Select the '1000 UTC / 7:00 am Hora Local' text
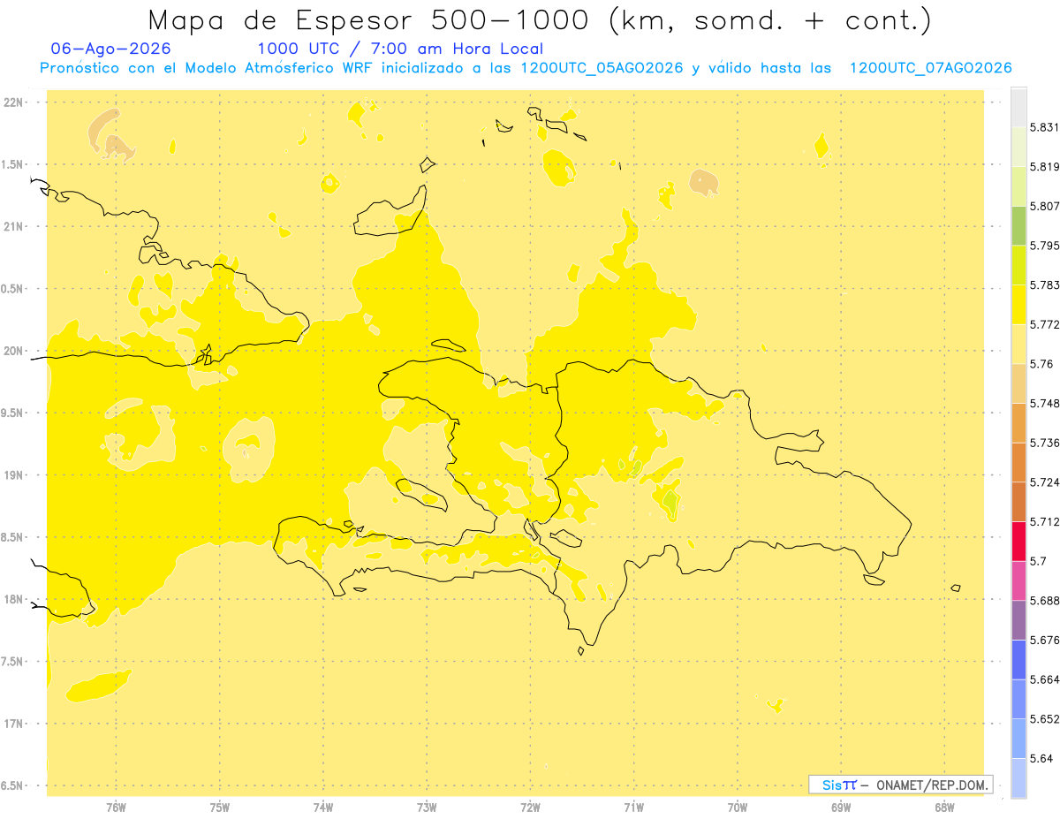Screen dimensions: 1060x819 click(400, 49)
